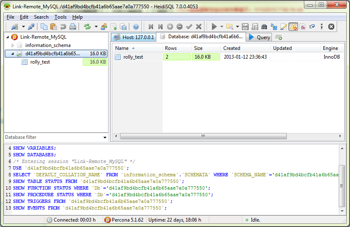Click the binoculars find text icon
350x227 pixels.
coord(264,27)
